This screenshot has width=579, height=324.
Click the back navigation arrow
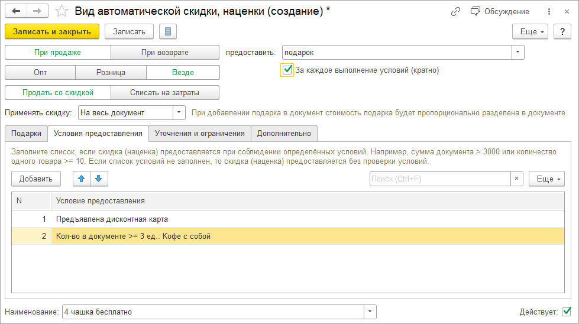coord(16,11)
